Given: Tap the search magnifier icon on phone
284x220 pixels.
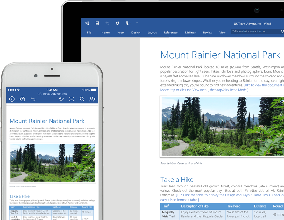Looking at the screenshot, I should [x=82, y=99].
